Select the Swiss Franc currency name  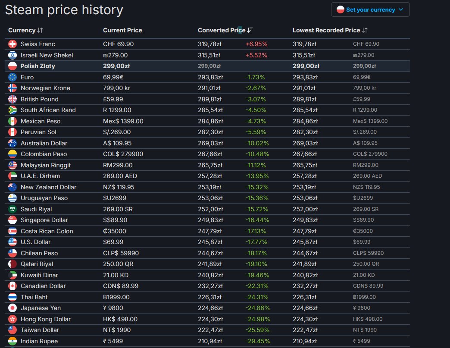point(37,44)
